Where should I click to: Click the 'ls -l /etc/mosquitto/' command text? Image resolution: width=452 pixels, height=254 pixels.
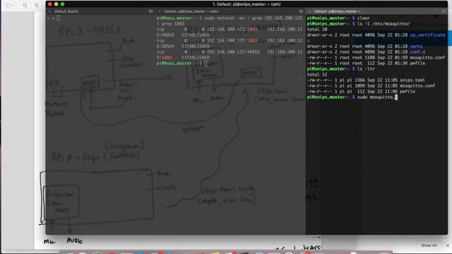coord(383,23)
